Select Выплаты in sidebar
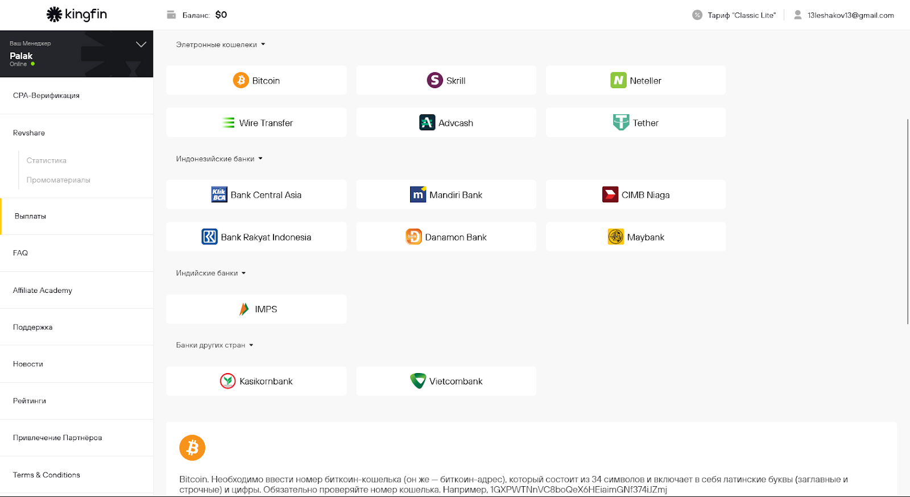Screen dimensions: 910x497 76,216
